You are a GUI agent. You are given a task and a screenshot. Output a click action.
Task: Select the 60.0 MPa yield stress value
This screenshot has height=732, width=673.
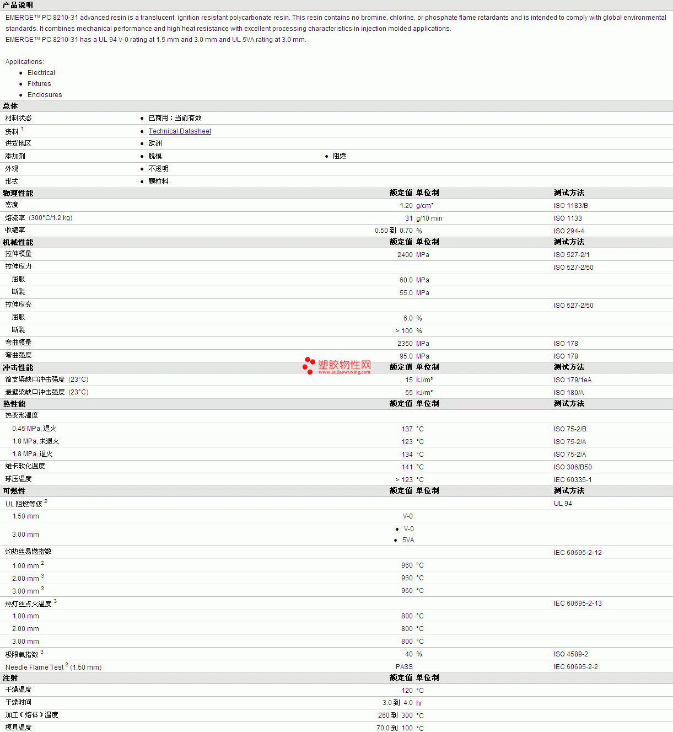point(414,280)
